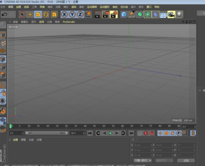The width and height of the screenshot is (205, 166).
Task: Switch to Polygons mode
Action: [x=3, y=75]
